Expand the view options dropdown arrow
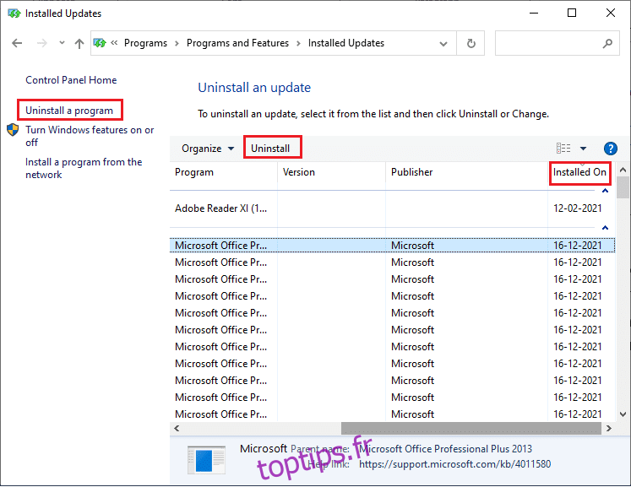Image resolution: width=631 pixels, height=487 pixels. (583, 149)
